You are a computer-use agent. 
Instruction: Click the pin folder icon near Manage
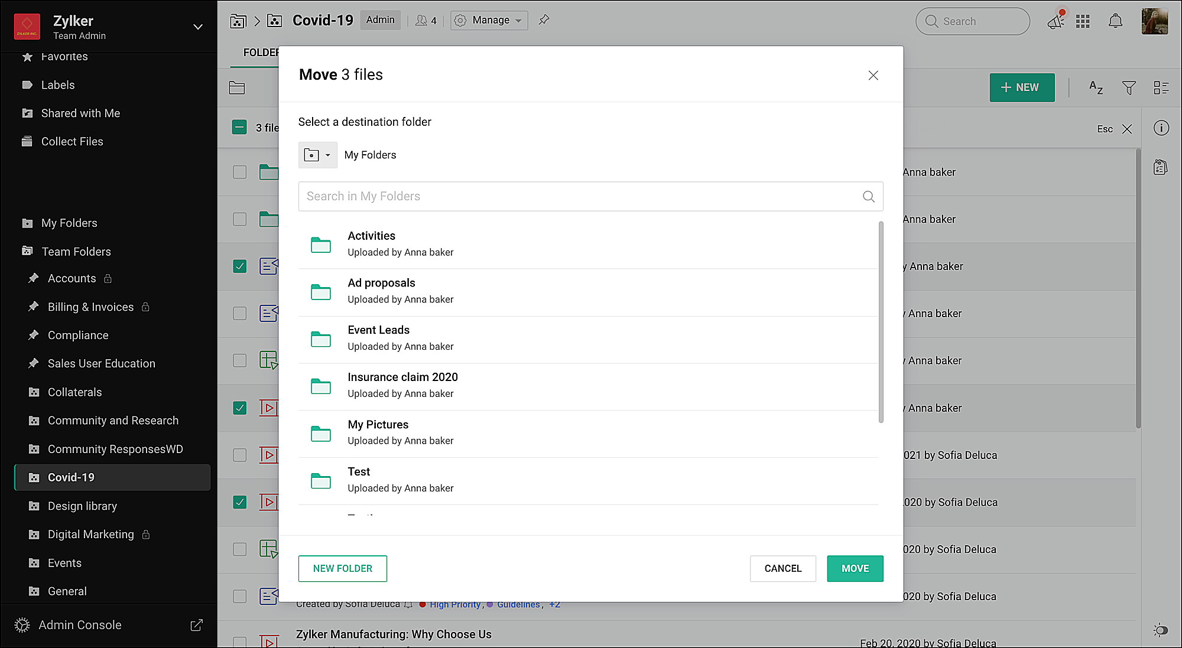pyautogui.click(x=544, y=20)
